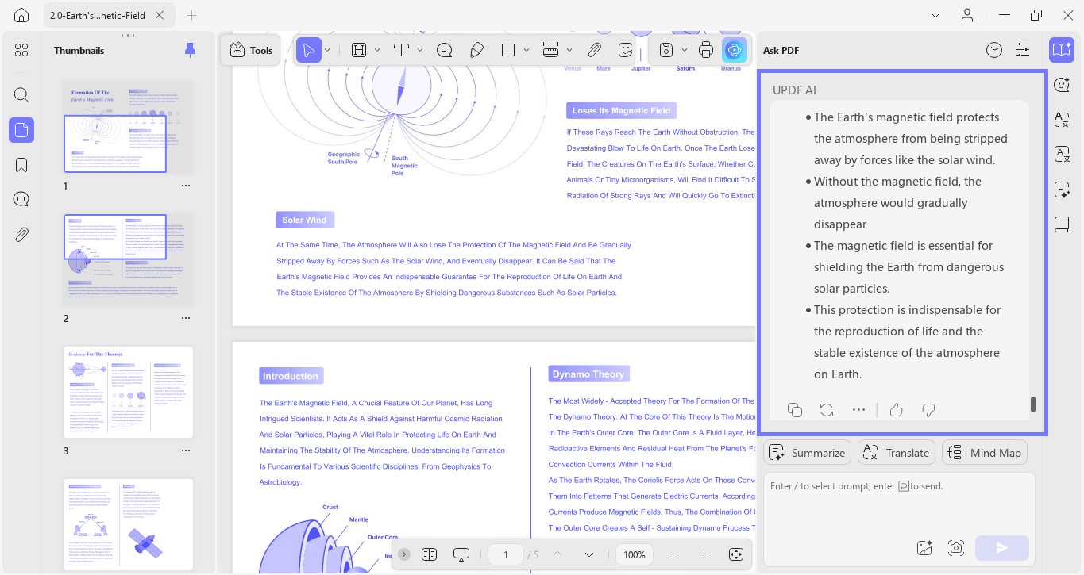Screen dimensions: 1084x575
Task: Select the Comment tool
Action: (444, 49)
